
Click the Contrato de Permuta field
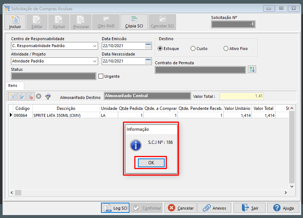click(x=201, y=70)
